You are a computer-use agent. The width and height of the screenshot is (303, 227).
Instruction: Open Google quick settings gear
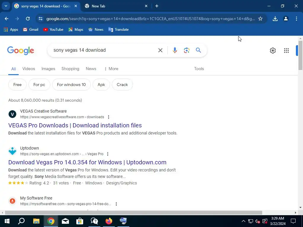[x=273, y=51]
